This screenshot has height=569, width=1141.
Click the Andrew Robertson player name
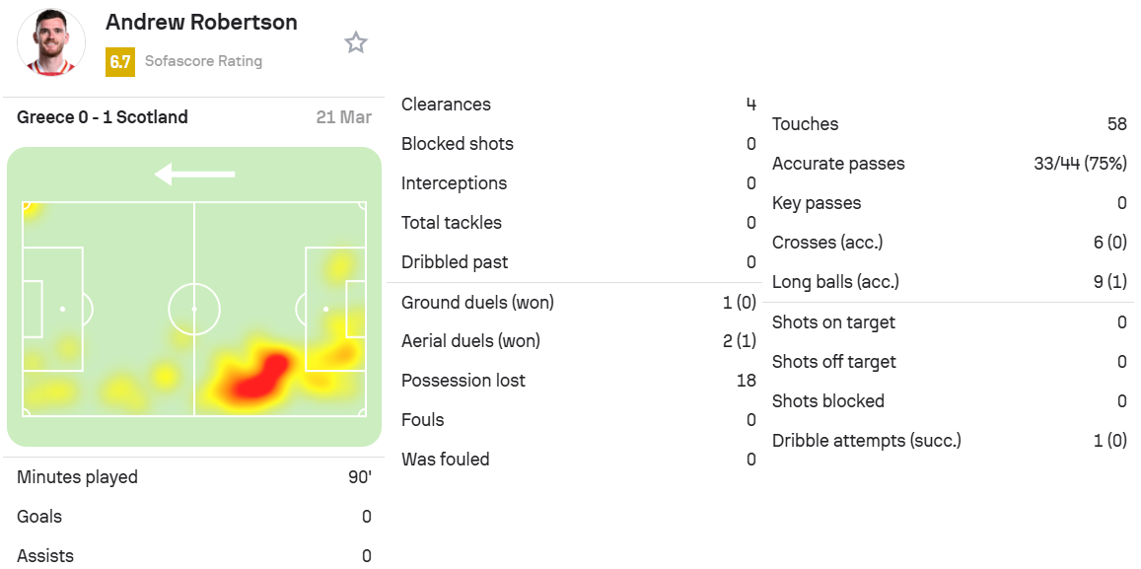(x=201, y=22)
